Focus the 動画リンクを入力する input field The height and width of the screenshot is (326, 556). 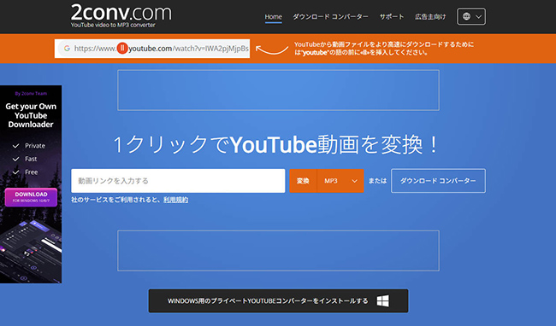178,181
